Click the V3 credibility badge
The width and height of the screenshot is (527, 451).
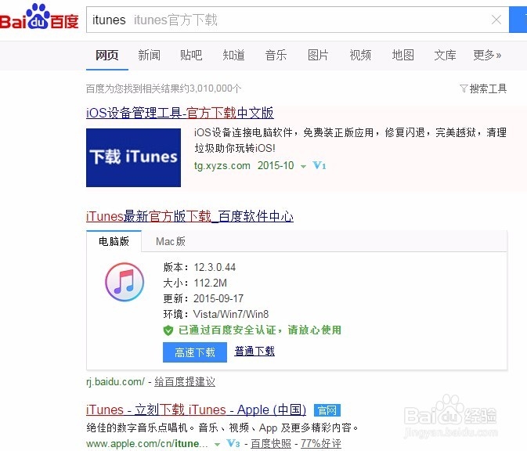click(x=233, y=444)
